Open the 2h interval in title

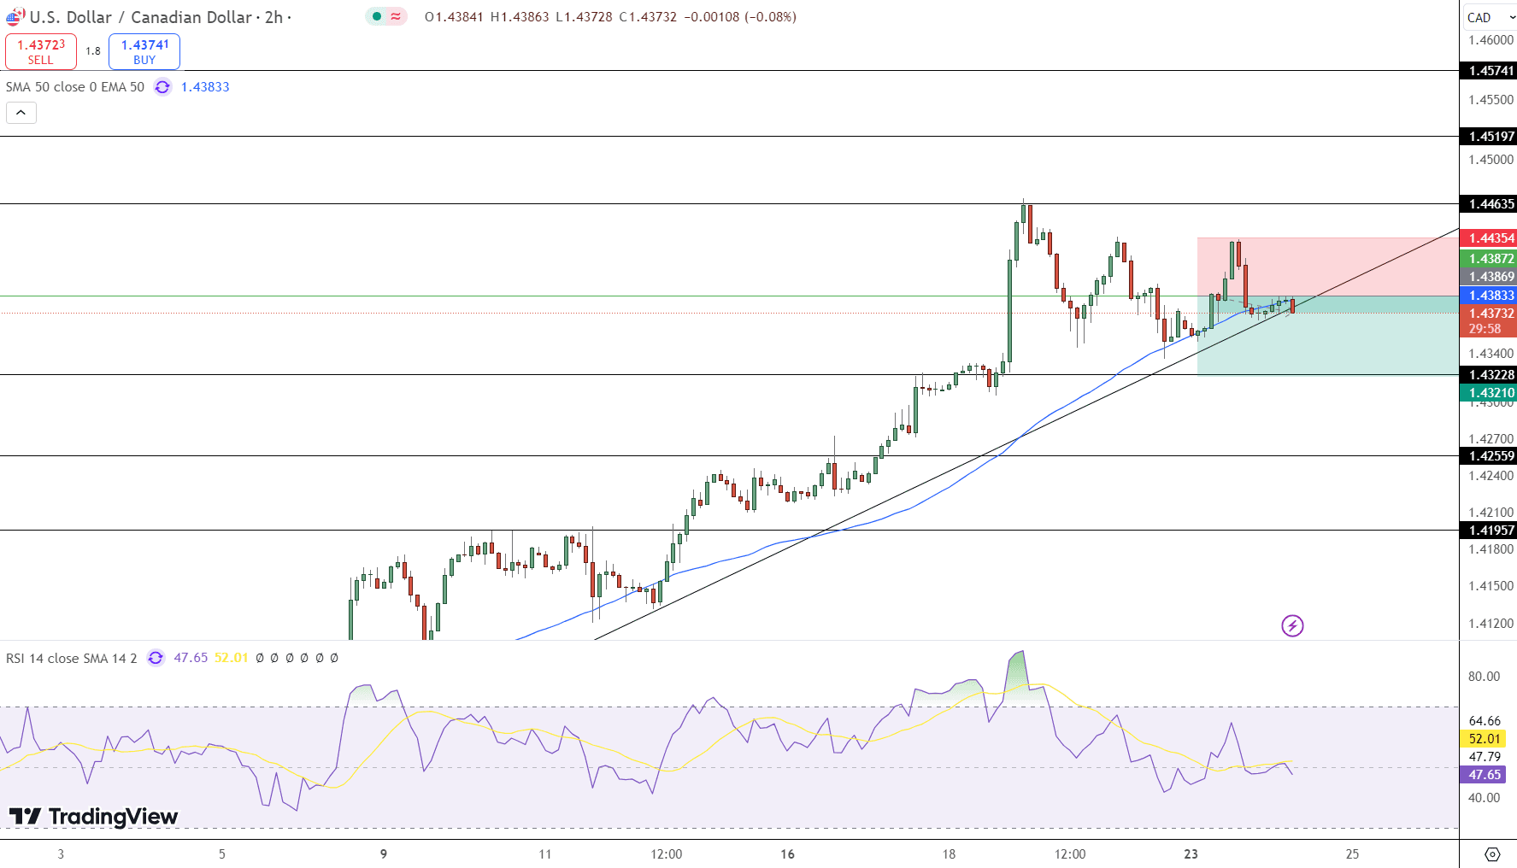click(x=273, y=17)
